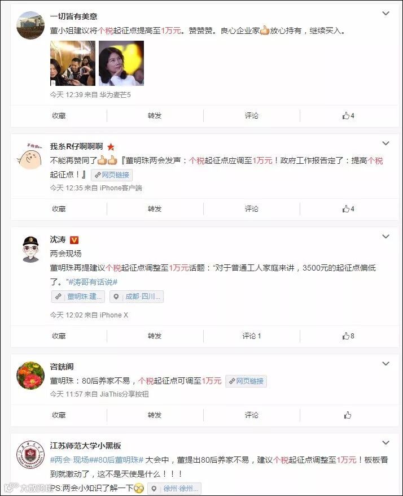Like the post by 一切皆有美意

pos(348,116)
